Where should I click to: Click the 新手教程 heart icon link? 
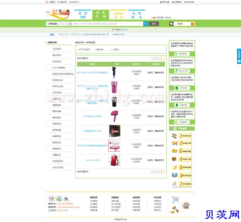[x=189, y=2]
